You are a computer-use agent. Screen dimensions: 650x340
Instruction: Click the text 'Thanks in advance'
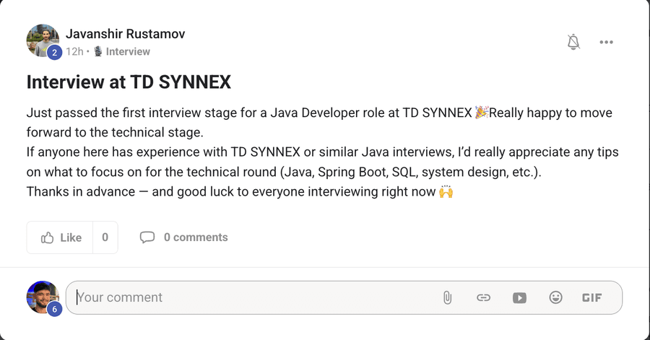coord(81,192)
